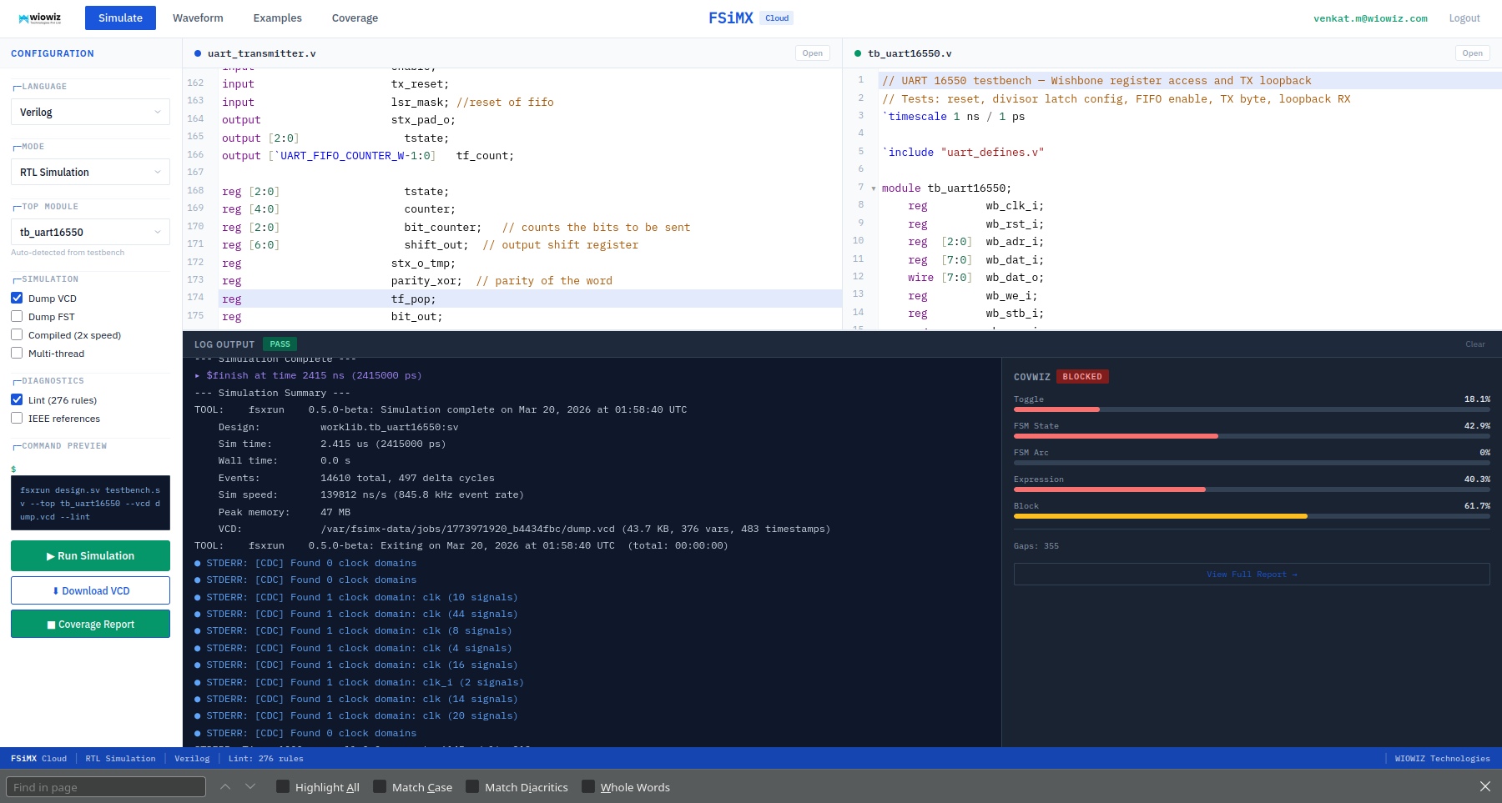
Task: Check Match Diacritics in find bar
Action: click(x=472, y=786)
